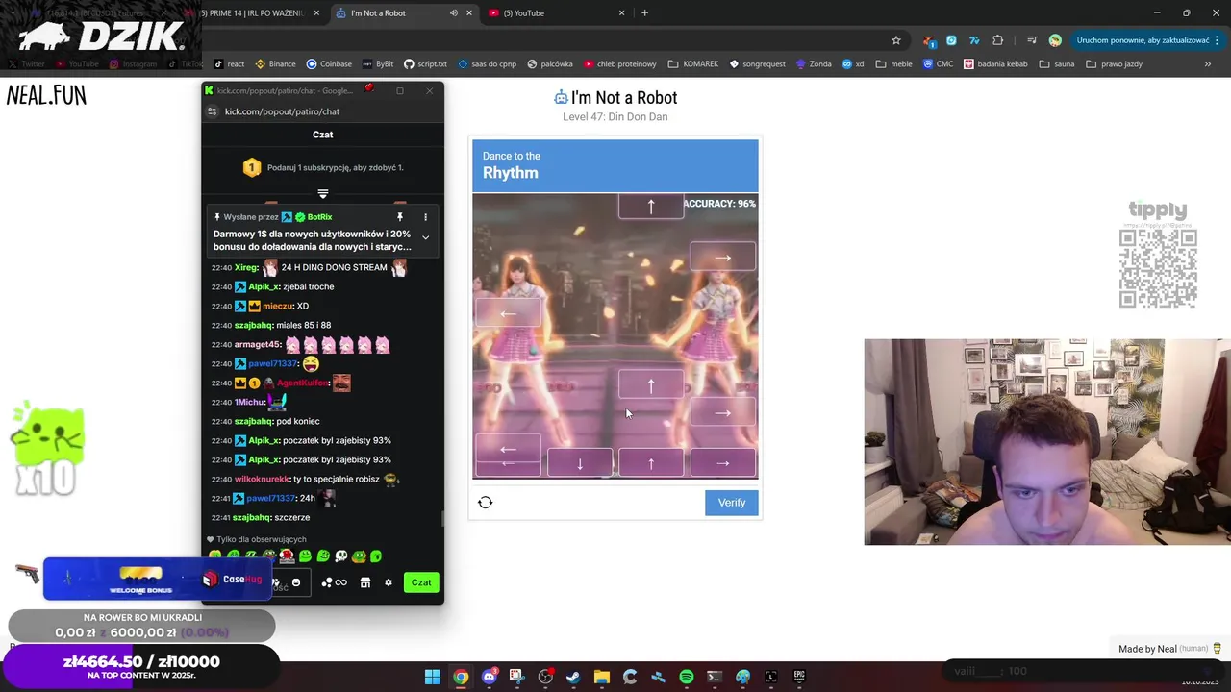
Task: Open the CMC bookmark
Action: tap(941, 64)
